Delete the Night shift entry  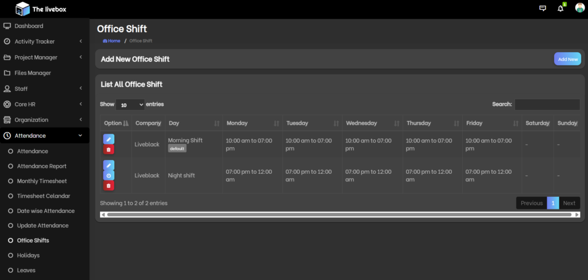click(x=109, y=186)
